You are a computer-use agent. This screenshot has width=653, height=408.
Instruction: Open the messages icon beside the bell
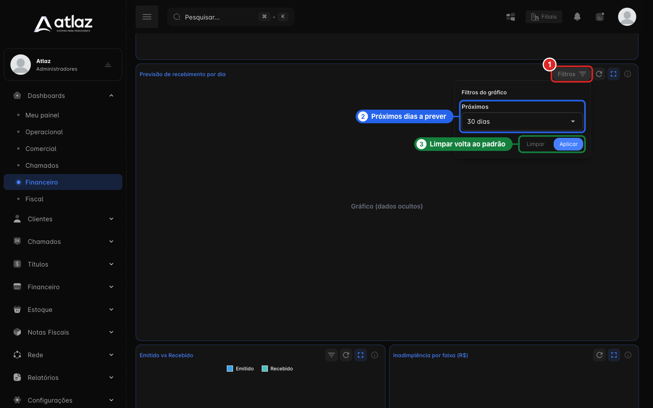600,17
